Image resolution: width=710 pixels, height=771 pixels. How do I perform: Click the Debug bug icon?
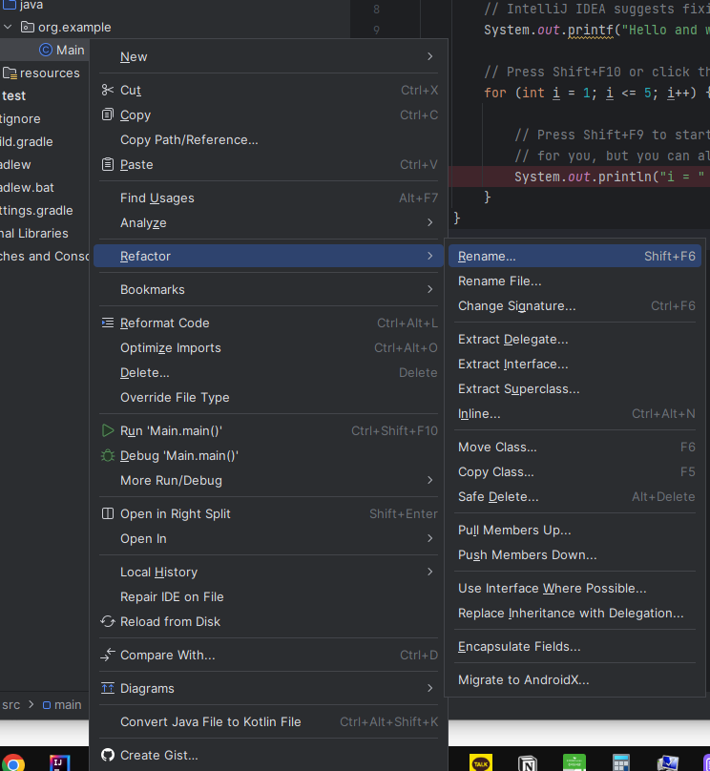tap(107, 455)
